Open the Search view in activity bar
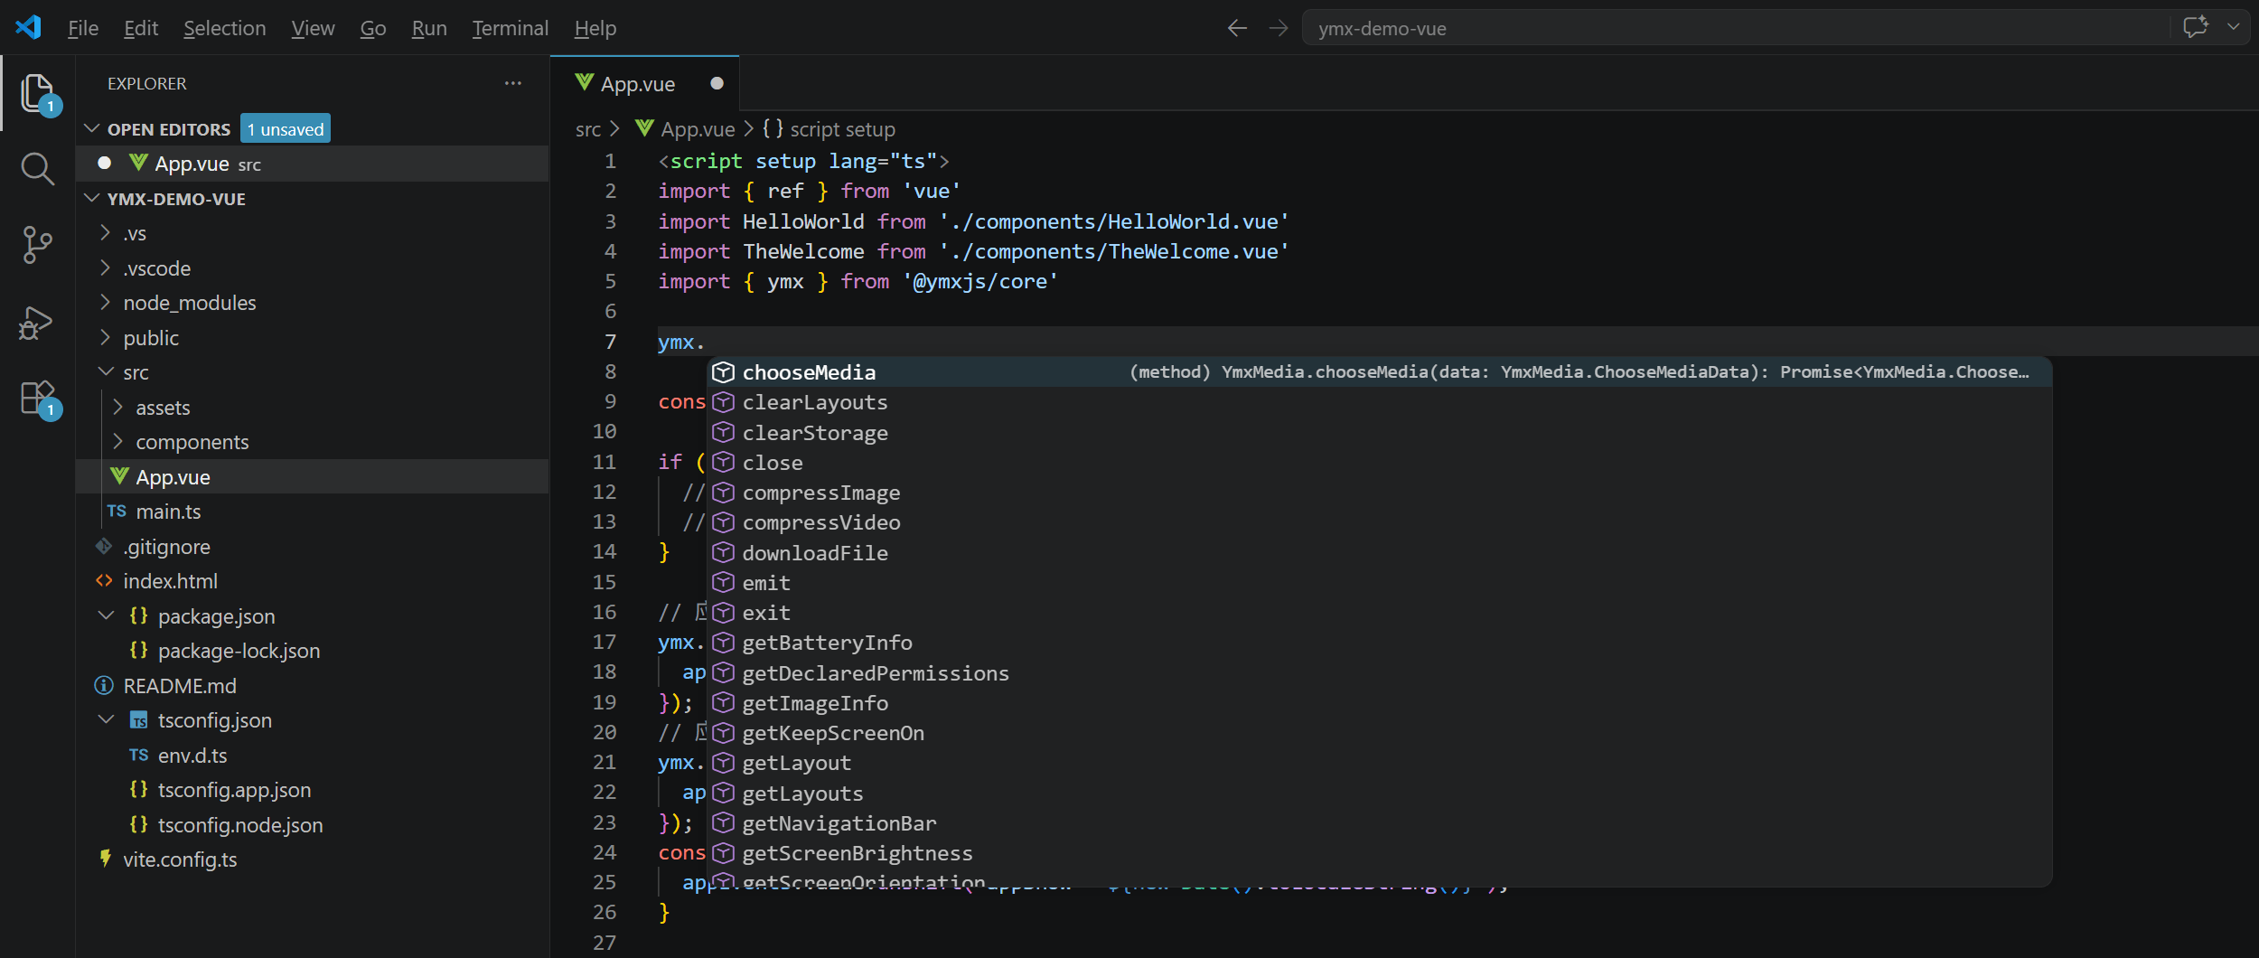The width and height of the screenshot is (2259, 958). (x=37, y=168)
